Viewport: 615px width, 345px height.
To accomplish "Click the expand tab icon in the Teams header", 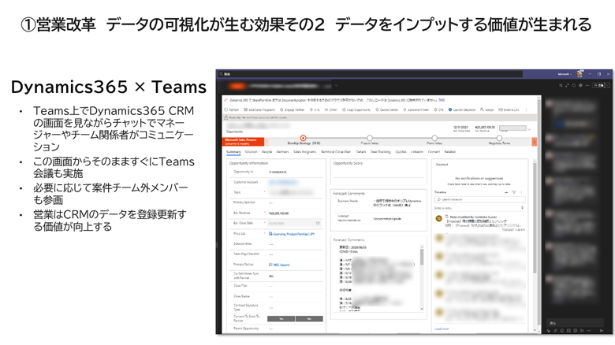I will [x=567, y=85].
